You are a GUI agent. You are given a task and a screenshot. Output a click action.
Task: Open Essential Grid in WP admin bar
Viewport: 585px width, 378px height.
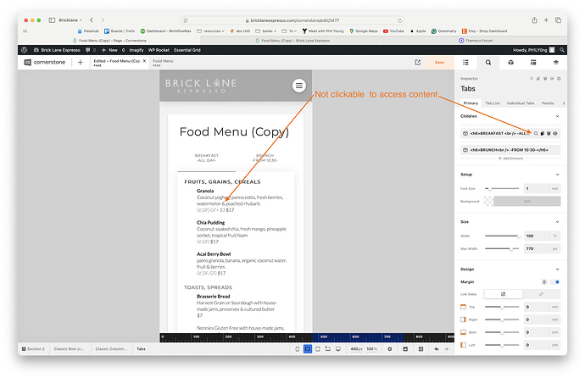click(187, 50)
